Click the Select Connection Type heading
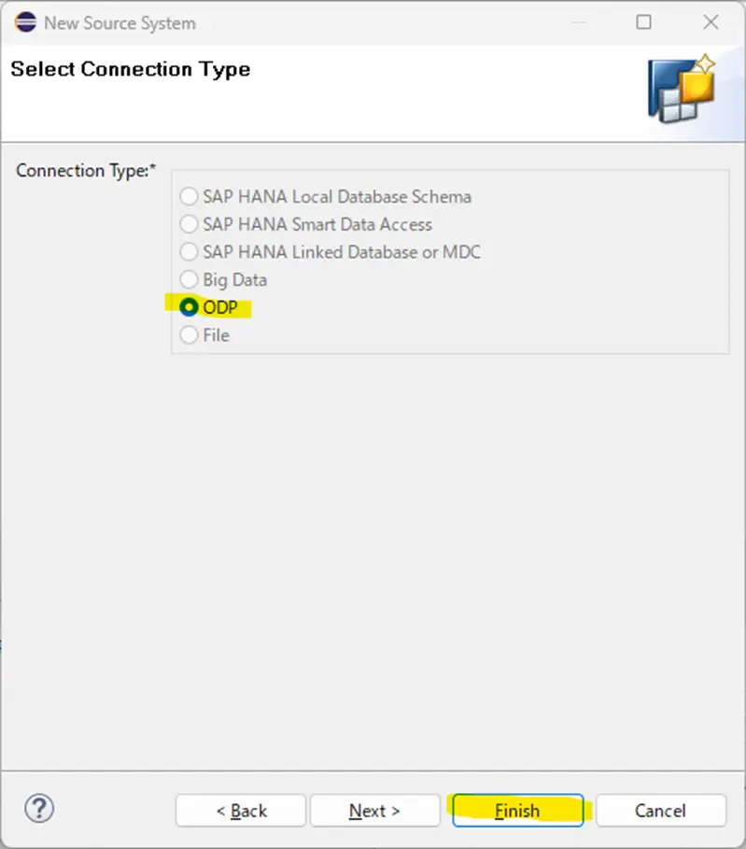746x849 pixels. click(x=131, y=69)
